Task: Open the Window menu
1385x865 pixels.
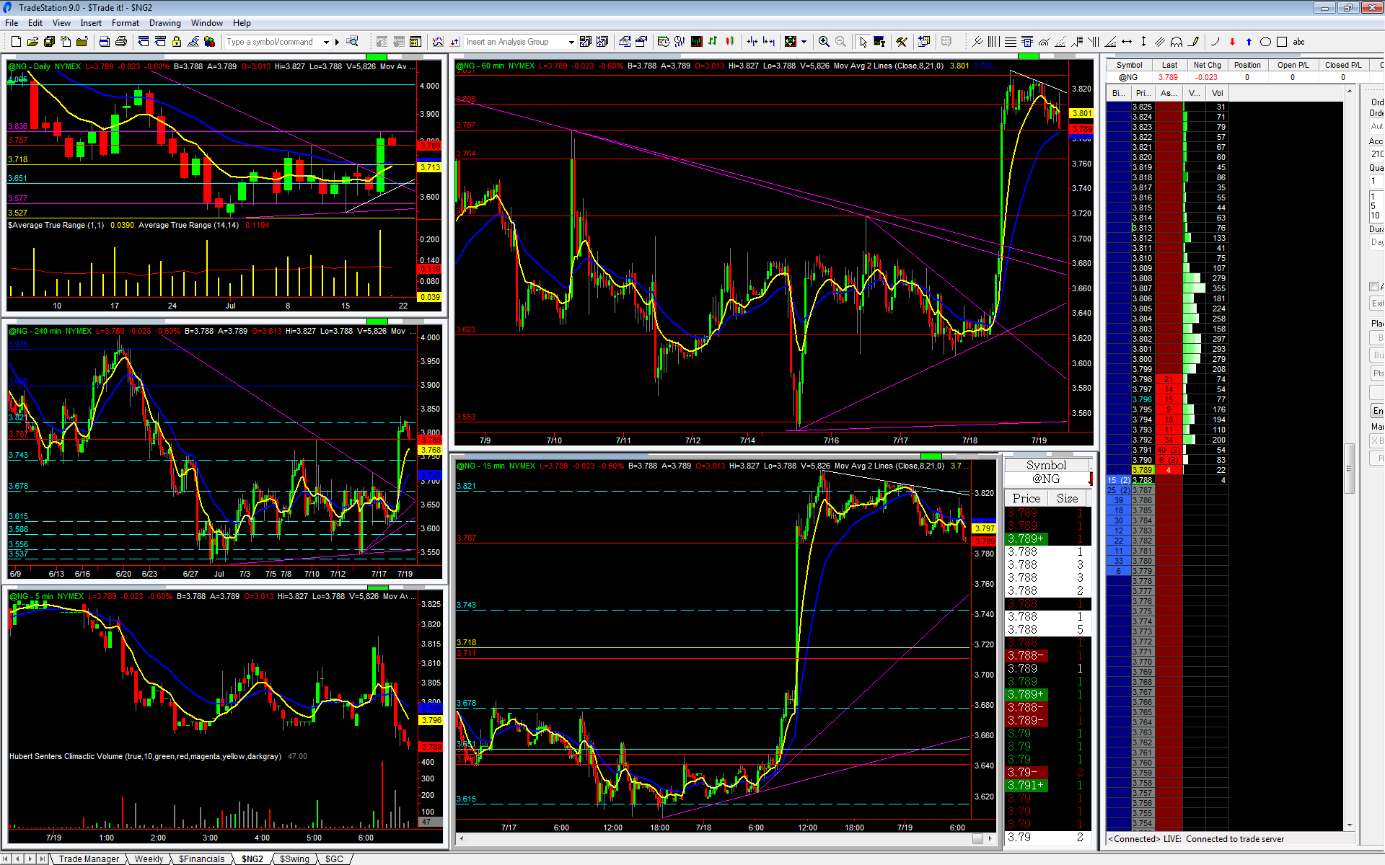Action: point(207,23)
